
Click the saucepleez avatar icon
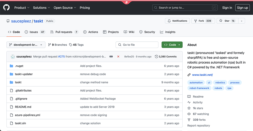coord(13,57)
